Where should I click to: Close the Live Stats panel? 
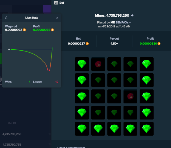[57, 18]
